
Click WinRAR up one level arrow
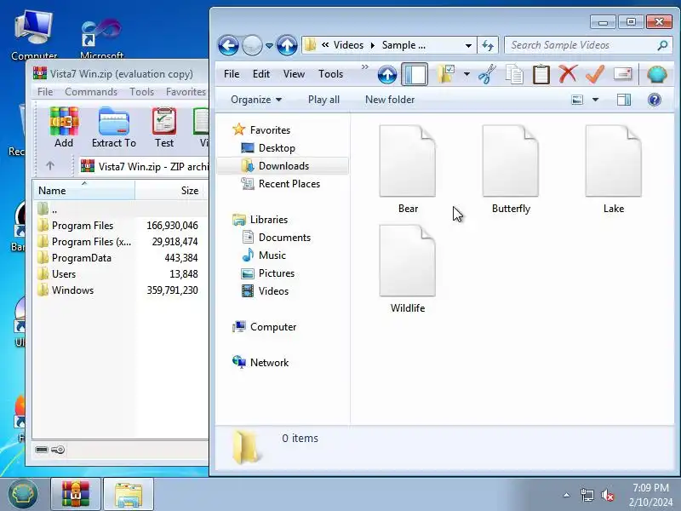click(50, 166)
